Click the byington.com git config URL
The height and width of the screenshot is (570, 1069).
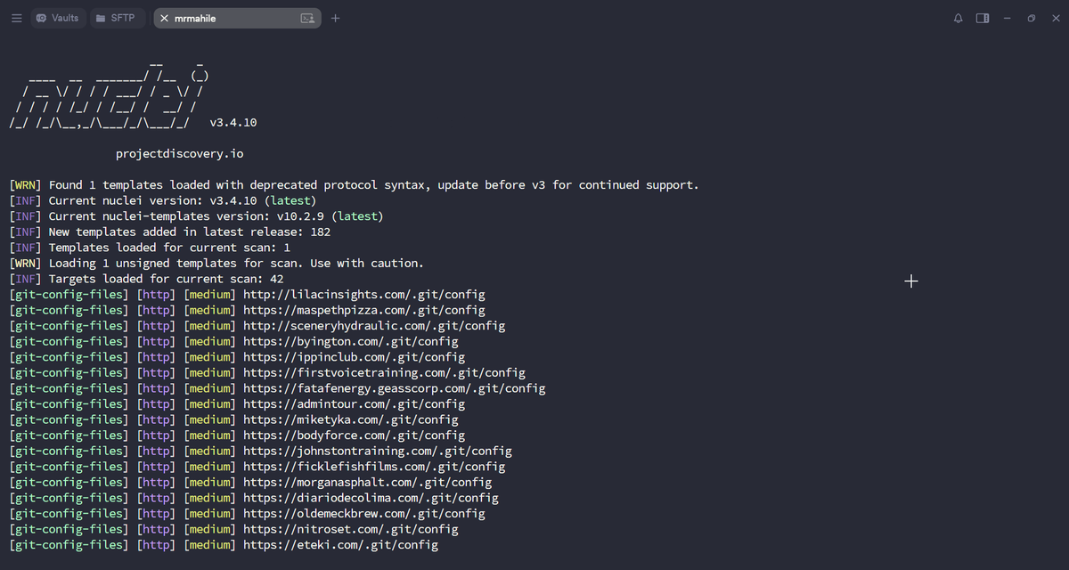(x=351, y=341)
